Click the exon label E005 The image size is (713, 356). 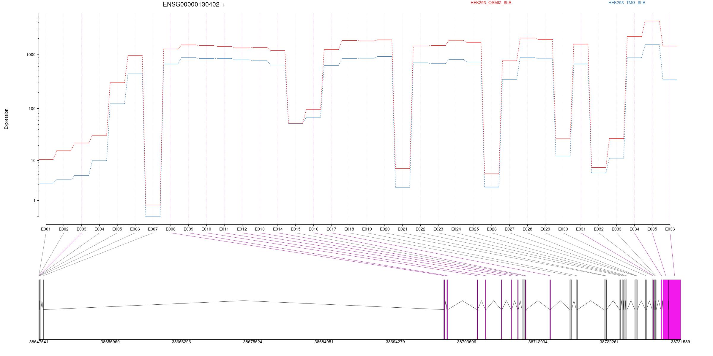[117, 229]
